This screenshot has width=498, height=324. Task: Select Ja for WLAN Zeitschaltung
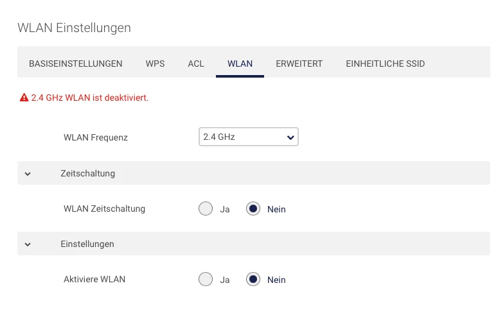click(206, 209)
